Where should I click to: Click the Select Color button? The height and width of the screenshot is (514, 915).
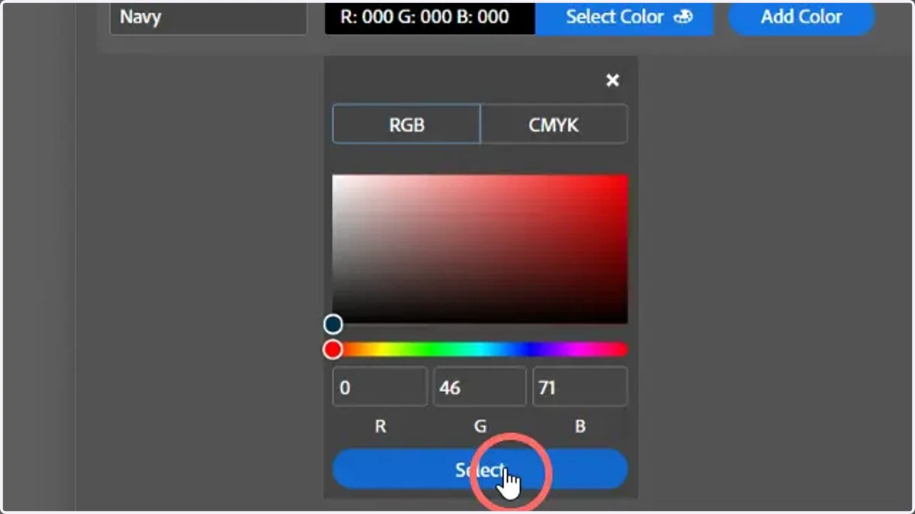[624, 17]
